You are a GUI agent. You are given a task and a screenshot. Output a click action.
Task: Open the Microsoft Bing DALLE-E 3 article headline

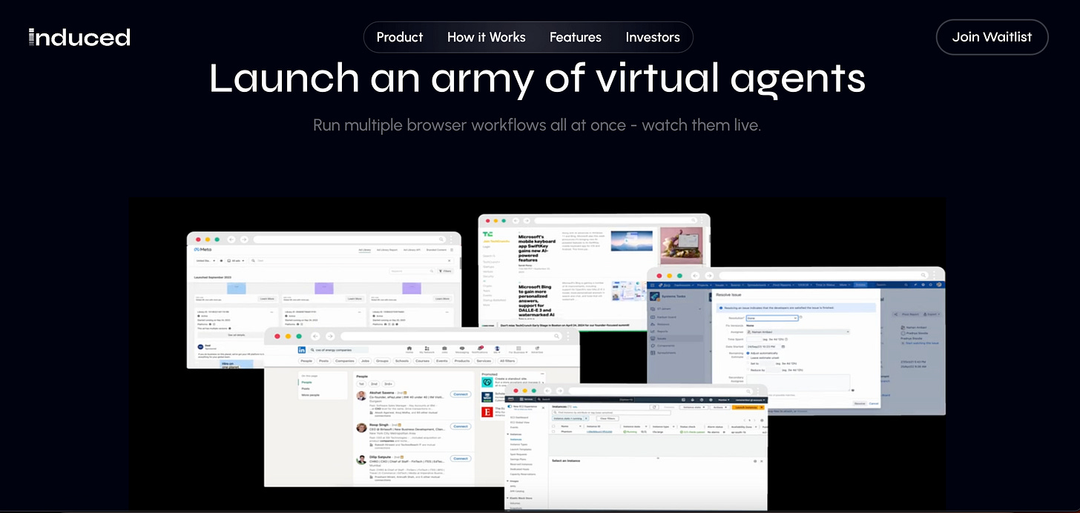(x=536, y=301)
